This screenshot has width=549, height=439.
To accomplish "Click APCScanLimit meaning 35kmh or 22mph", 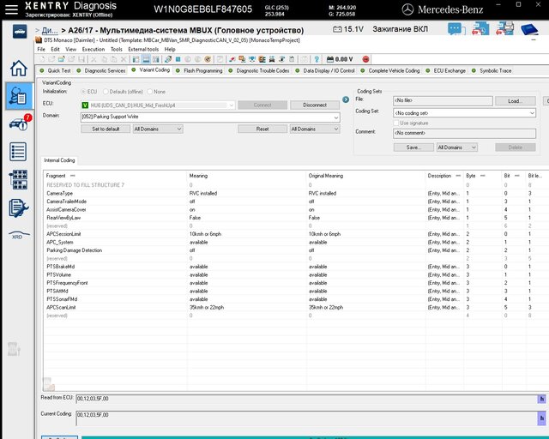I will coord(207,307).
